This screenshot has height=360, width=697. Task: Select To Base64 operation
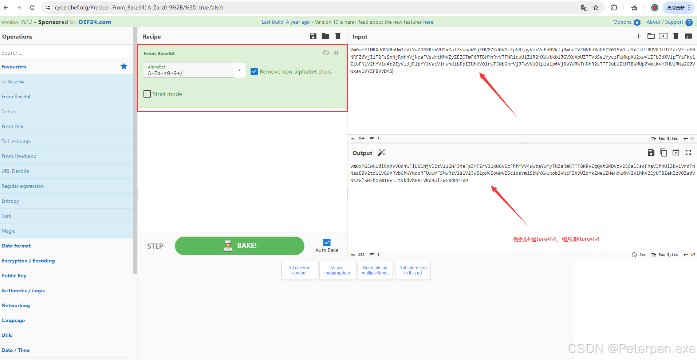66,82
